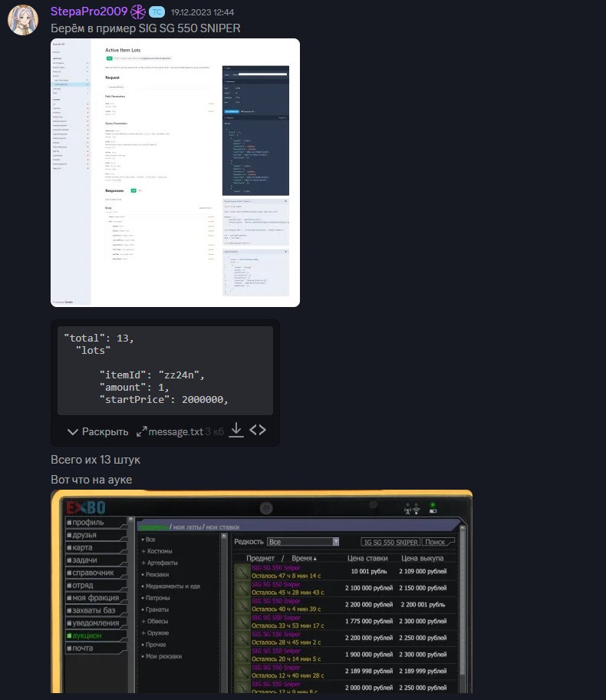
Task: Select друзья in game PDA menu
Action: (96, 535)
